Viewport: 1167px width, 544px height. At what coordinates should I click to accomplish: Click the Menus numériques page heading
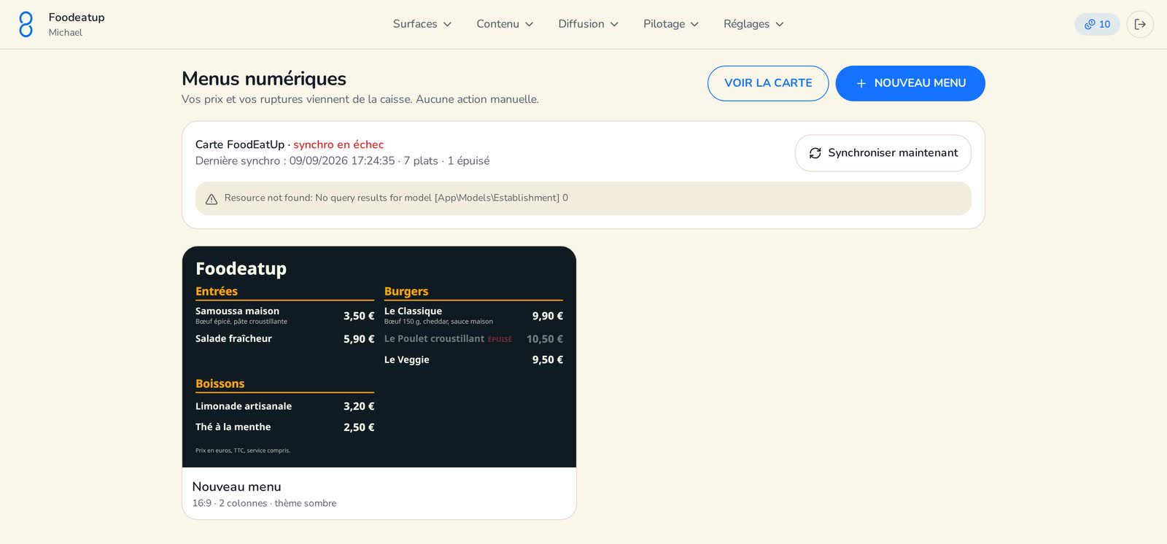point(264,78)
